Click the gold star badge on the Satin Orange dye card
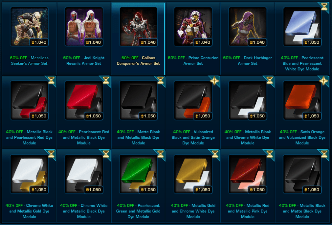Screen dimensions: 332x225 click(324, 81)
